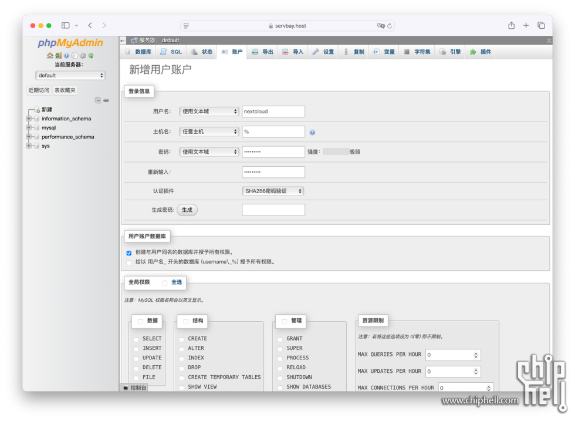Select the 账户 (User accounts) tab

pos(232,52)
